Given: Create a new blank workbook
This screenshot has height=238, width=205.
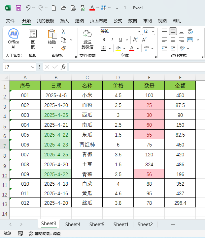Looking at the screenshot, I should tap(53, 8).
